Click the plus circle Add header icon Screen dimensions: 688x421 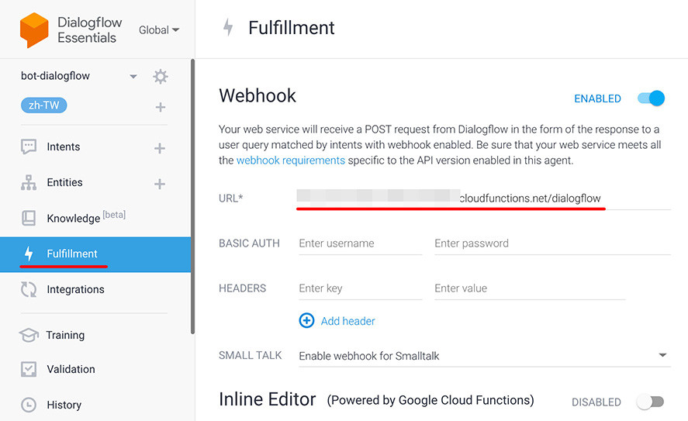pos(306,320)
